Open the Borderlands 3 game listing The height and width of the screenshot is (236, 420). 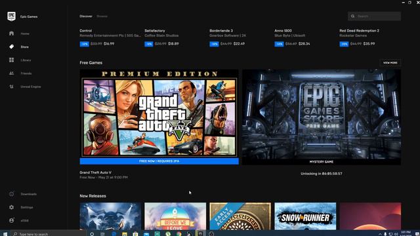[221, 31]
